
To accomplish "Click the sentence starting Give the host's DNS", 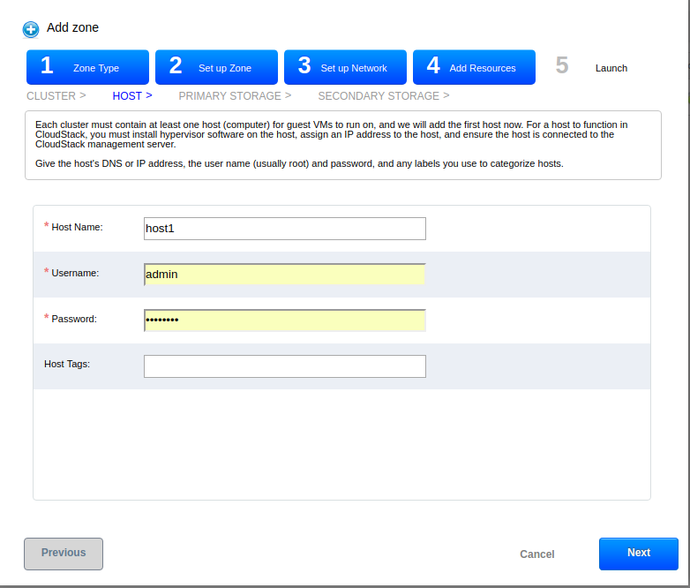I will 299,164.
